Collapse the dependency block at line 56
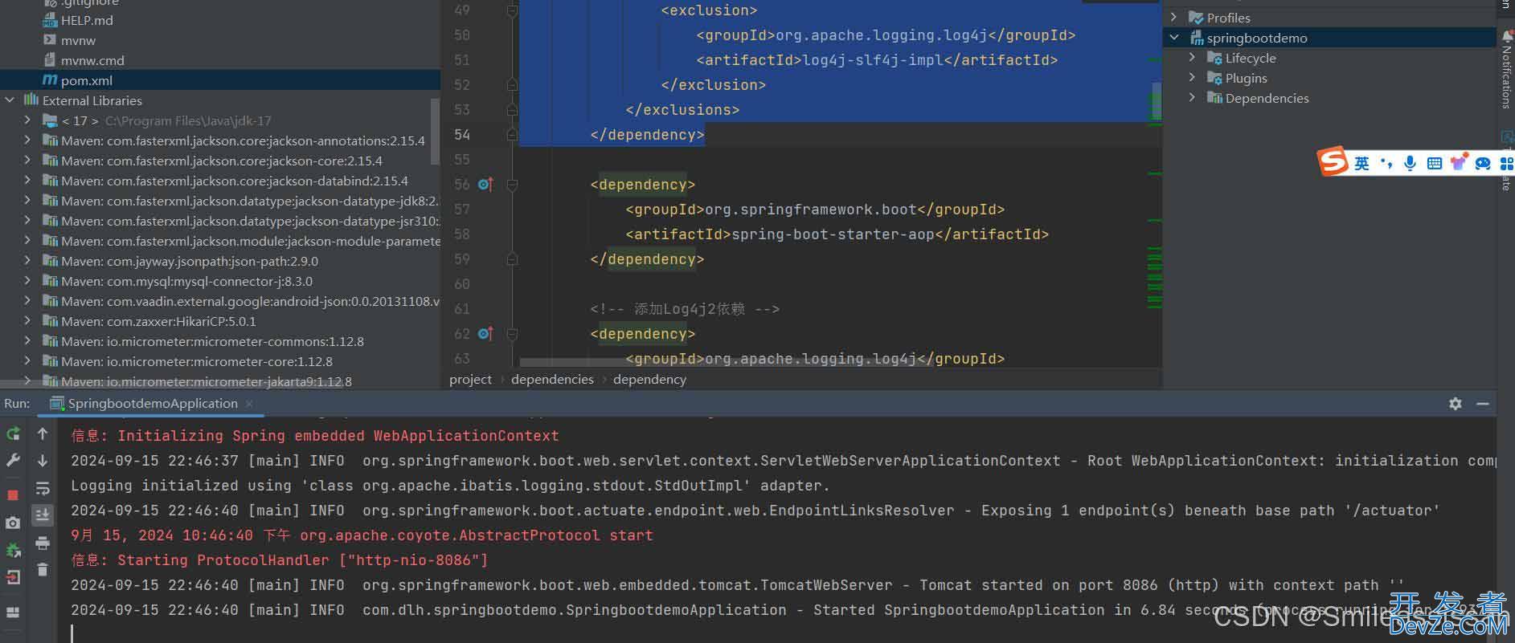 (512, 185)
